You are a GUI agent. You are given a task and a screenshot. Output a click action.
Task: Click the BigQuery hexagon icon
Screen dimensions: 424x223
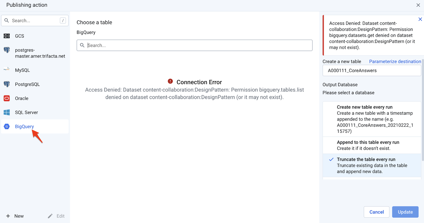point(7,126)
